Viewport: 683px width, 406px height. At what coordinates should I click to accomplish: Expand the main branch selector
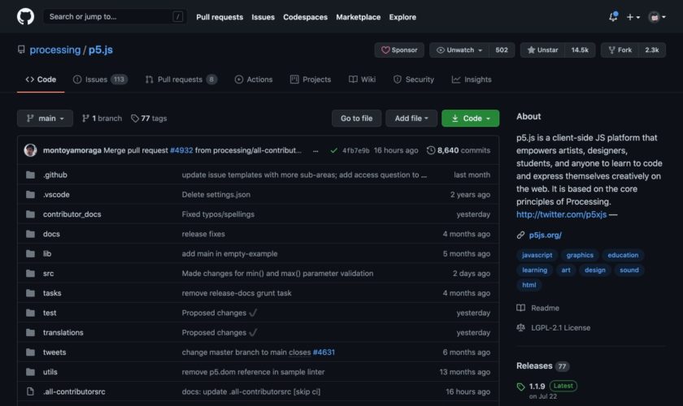point(45,119)
